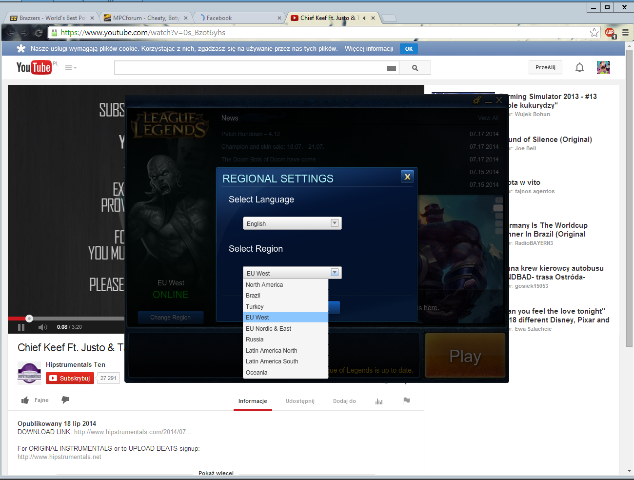This screenshot has width=634, height=480.
Task: Choose North America region
Action: tap(286, 285)
